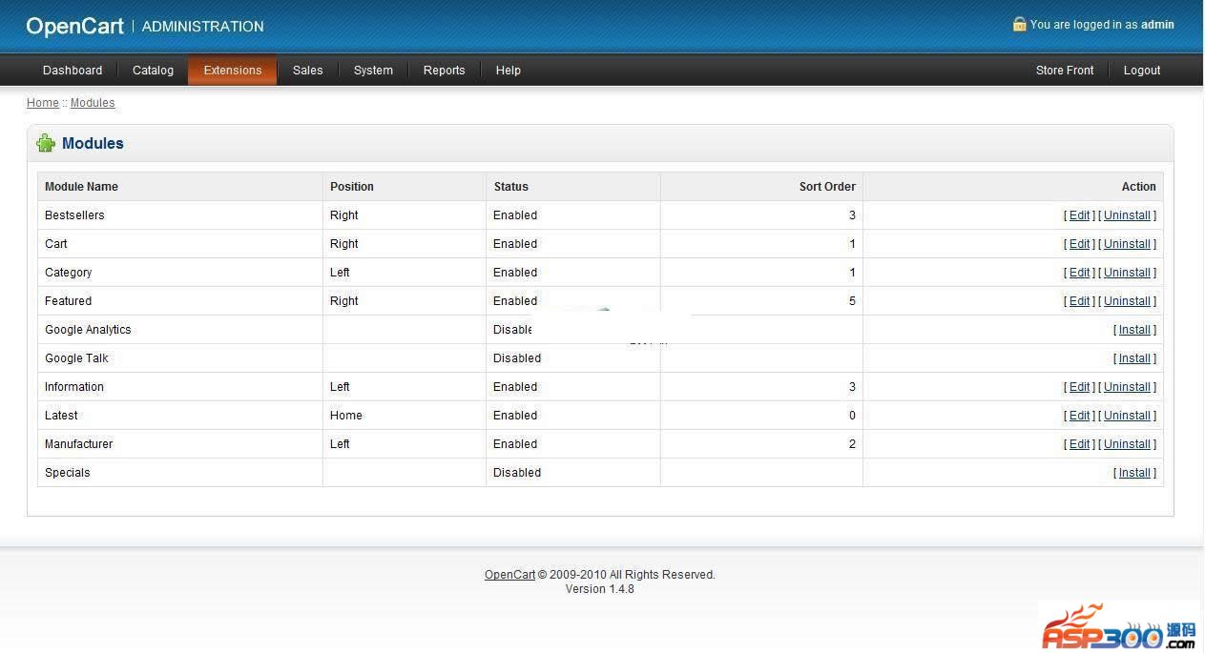The height and width of the screenshot is (653, 1205).
Task: Select the Bestsellers module name cell
Action: click(180, 215)
